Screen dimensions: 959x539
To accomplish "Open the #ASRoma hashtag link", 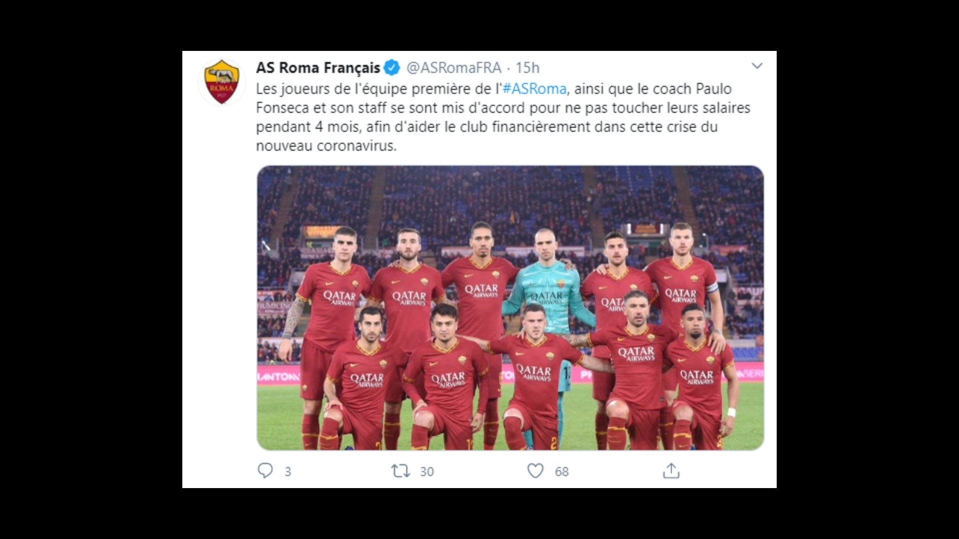I will [x=534, y=89].
